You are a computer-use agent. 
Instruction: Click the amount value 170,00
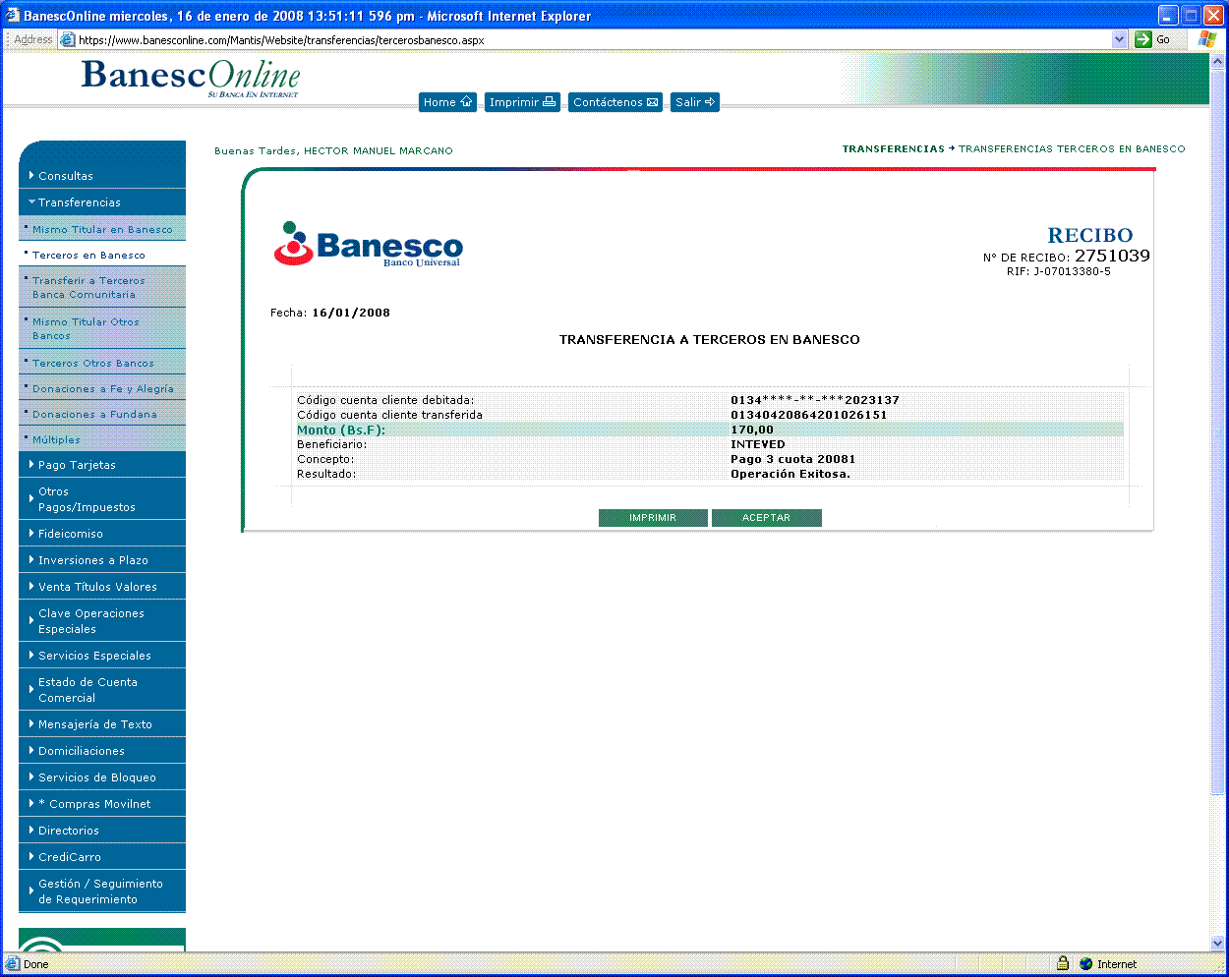coord(752,430)
